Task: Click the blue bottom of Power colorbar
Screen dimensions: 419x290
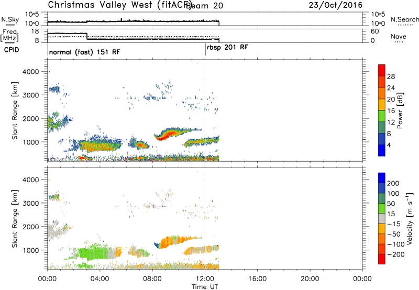Action: (382, 150)
